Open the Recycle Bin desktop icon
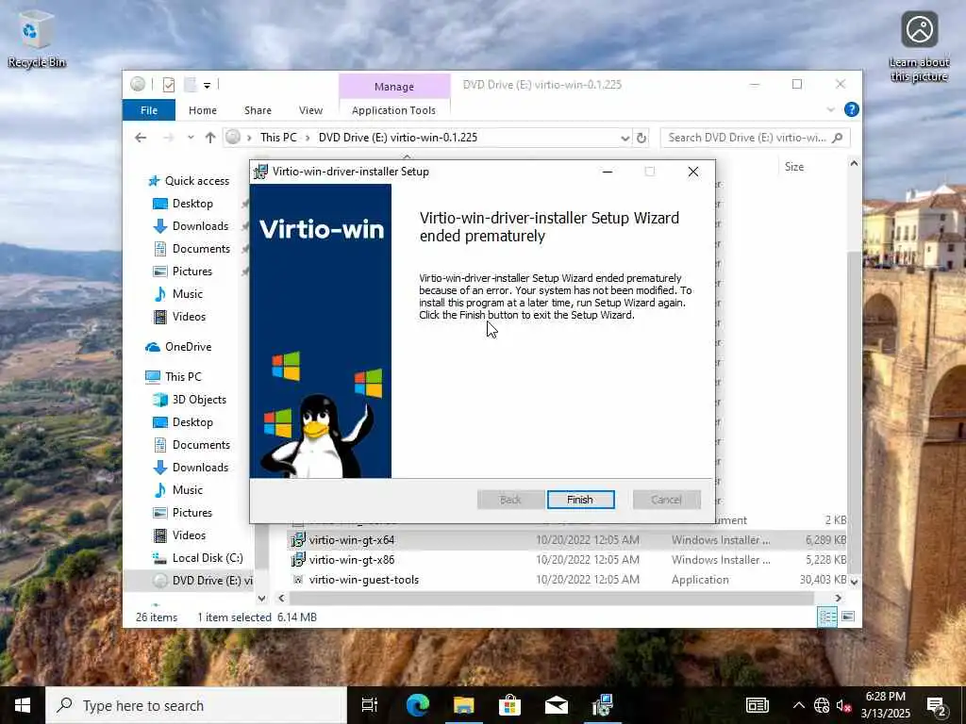 pyautogui.click(x=37, y=40)
